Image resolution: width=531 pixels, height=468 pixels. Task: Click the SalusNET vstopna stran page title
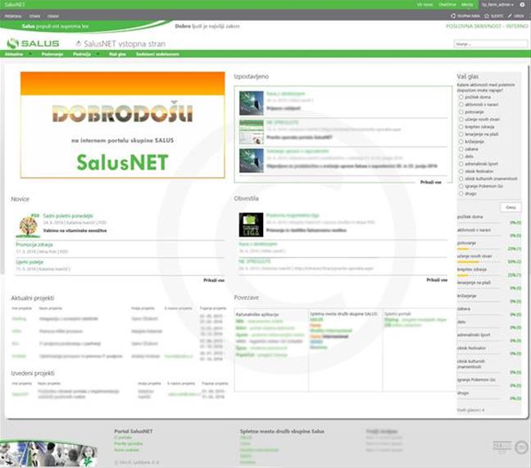click(x=125, y=43)
